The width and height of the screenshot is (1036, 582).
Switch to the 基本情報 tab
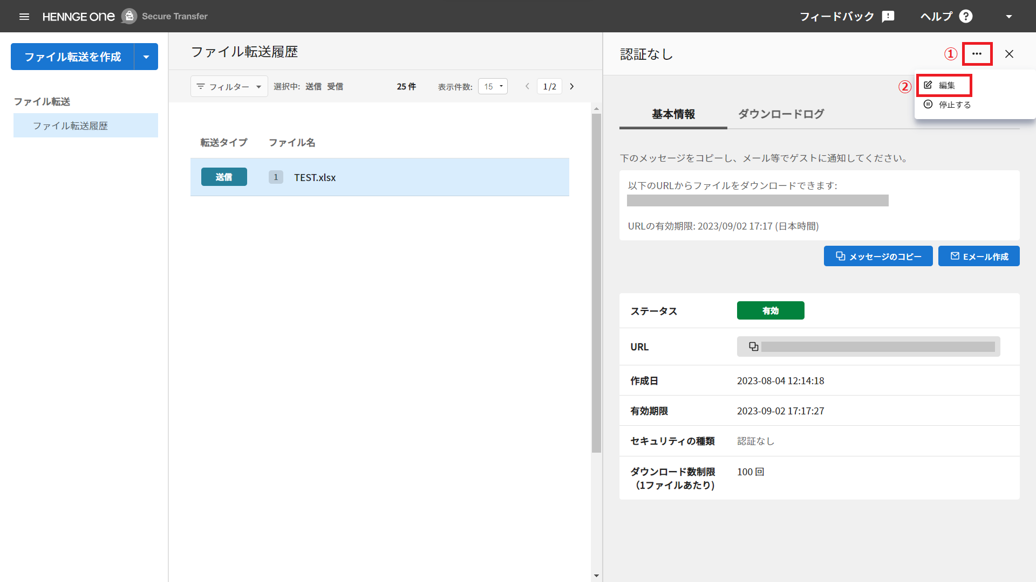[x=673, y=114]
